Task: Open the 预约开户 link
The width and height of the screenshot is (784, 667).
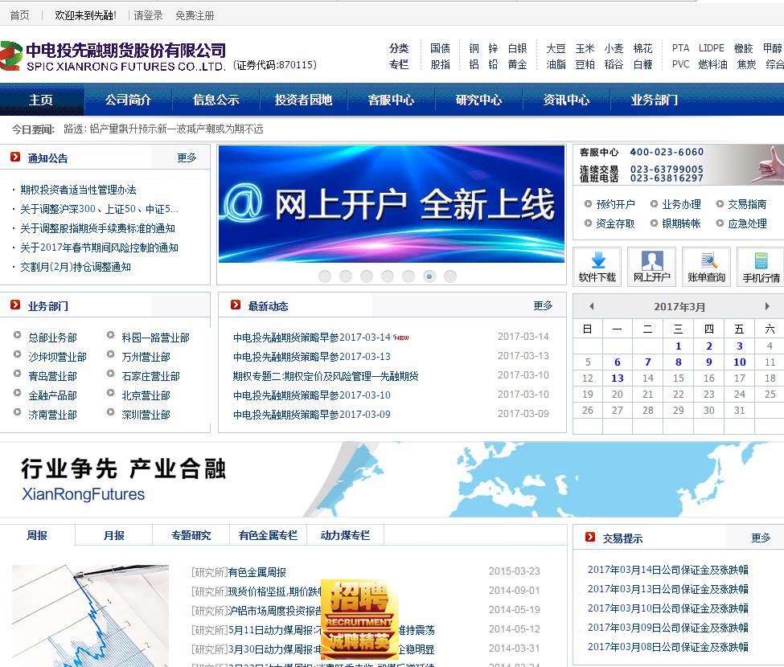Action: (615, 204)
